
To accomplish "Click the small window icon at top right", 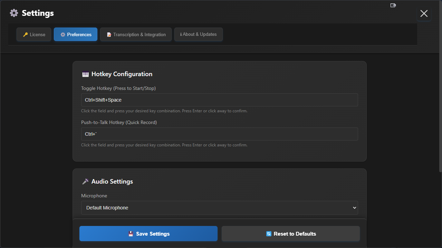I will tap(393, 5).
